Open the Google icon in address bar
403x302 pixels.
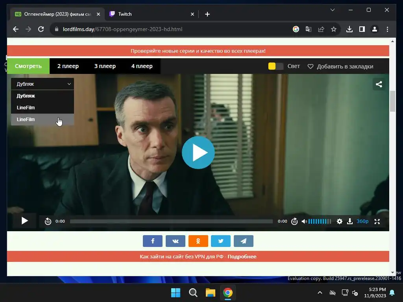pyautogui.click(x=296, y=29)
